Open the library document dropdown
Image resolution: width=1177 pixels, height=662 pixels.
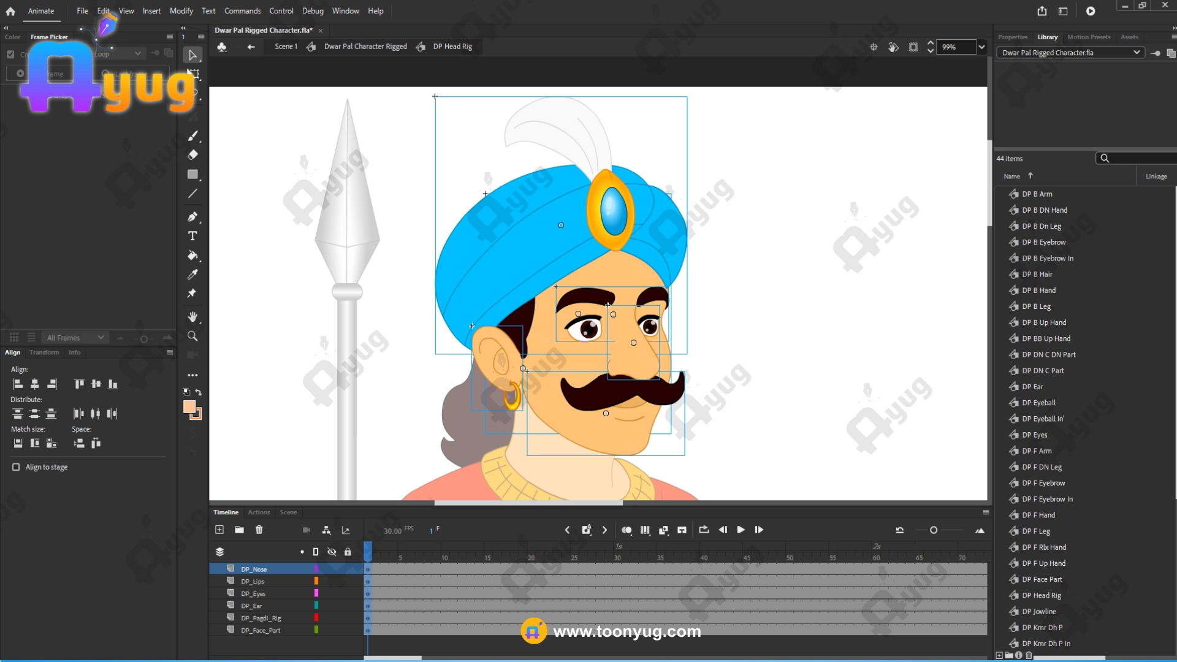point(1071,53)
